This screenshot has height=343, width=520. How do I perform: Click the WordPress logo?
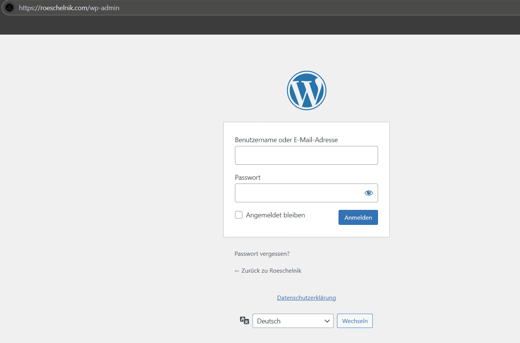(307, 91)
